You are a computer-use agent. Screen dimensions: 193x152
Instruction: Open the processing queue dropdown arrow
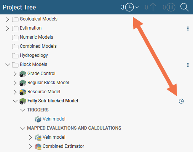[x=137, y=8]
